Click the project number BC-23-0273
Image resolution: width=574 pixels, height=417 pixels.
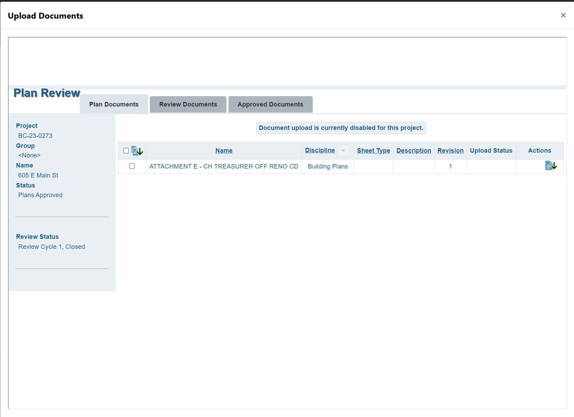tap(35, 136)
